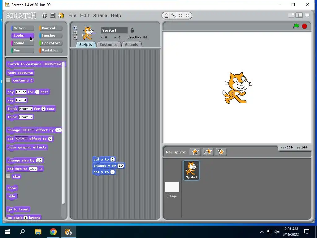Select the Motion block category
This screenshot has height=238, width=317.
click(22, 28)
